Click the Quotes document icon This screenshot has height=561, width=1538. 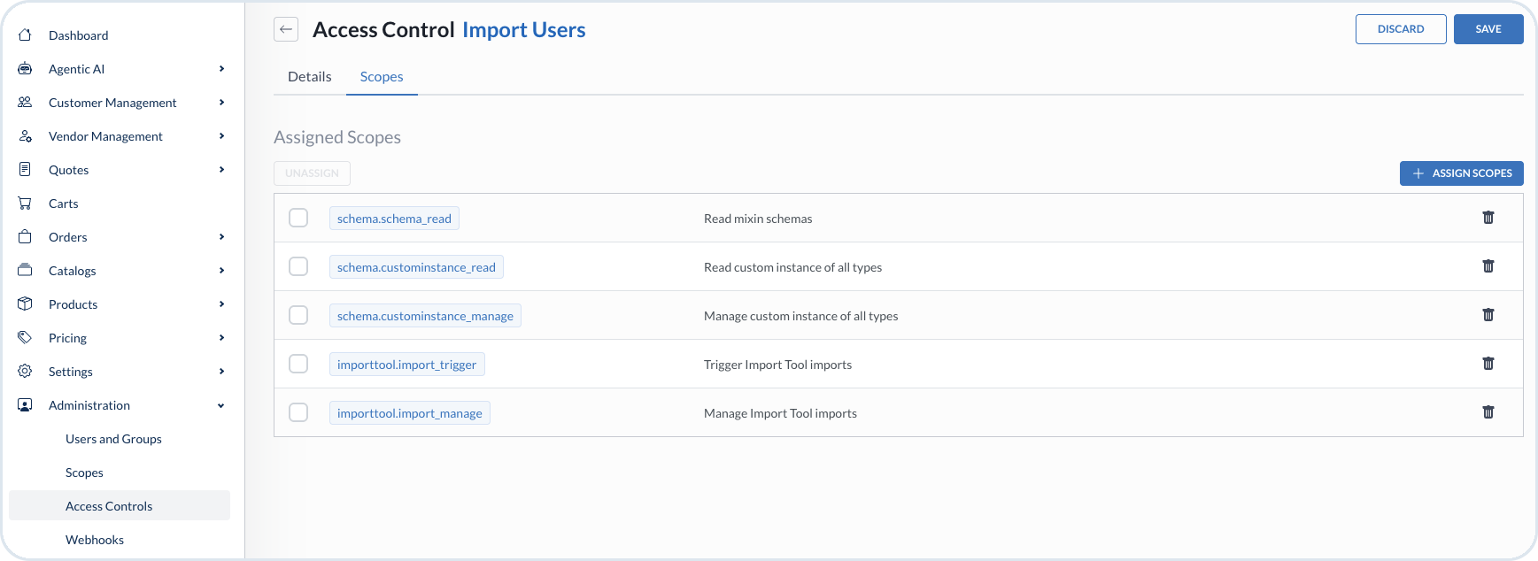click(25, 170)
